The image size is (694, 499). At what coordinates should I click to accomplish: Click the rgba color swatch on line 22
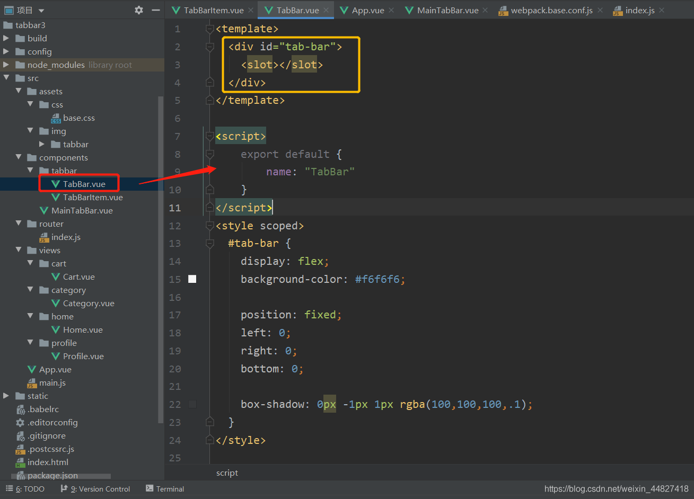click(192, 404)
